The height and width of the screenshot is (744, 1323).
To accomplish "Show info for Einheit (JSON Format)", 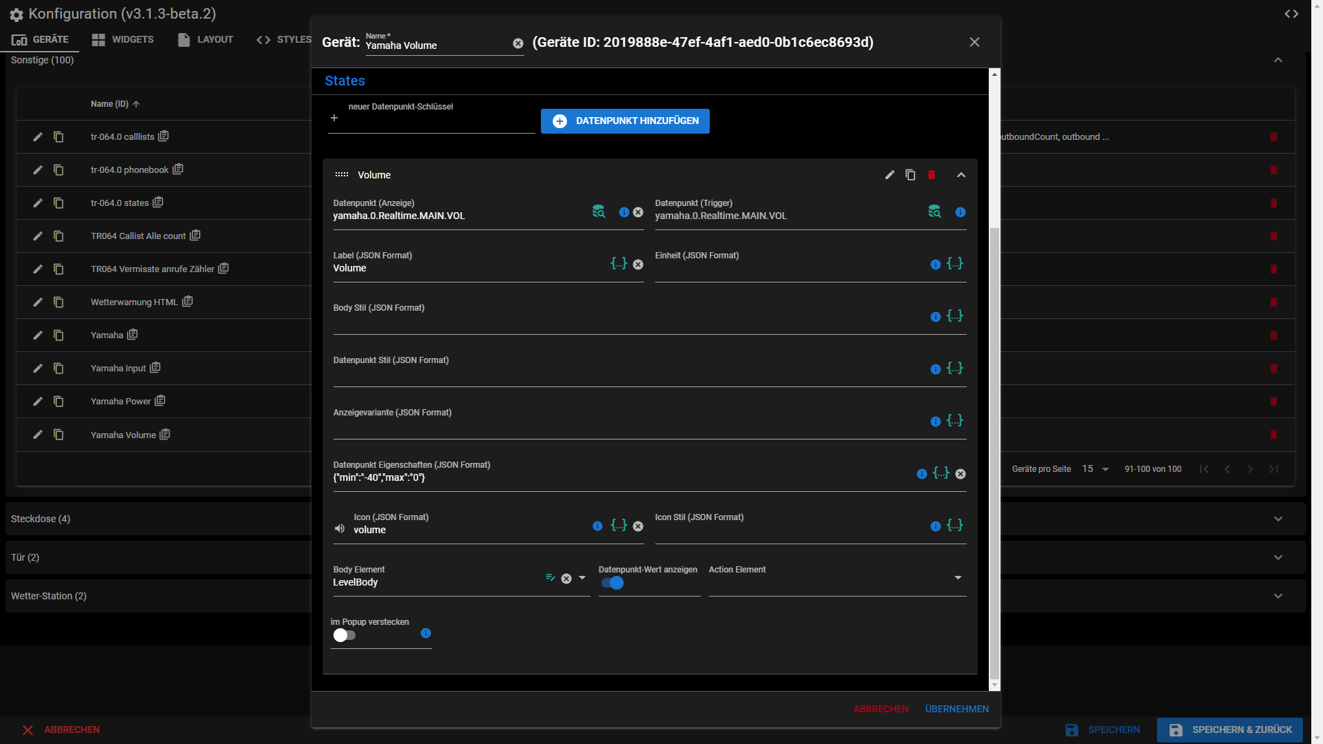I will [936, 265].
